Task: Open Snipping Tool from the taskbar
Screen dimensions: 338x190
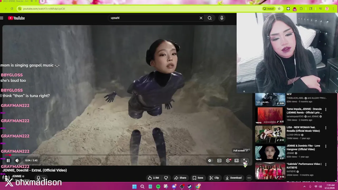Action: pyautogui.click(x=166, y=187)
